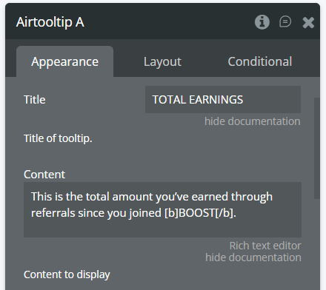Screen dimensions: 326x290
Task: Click the word 'referrals' in Content text
Action: click(53, 213)
